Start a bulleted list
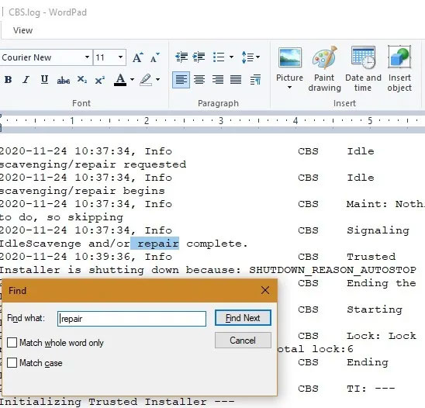Viewport: 425px width, 408px height. point(219,57)
